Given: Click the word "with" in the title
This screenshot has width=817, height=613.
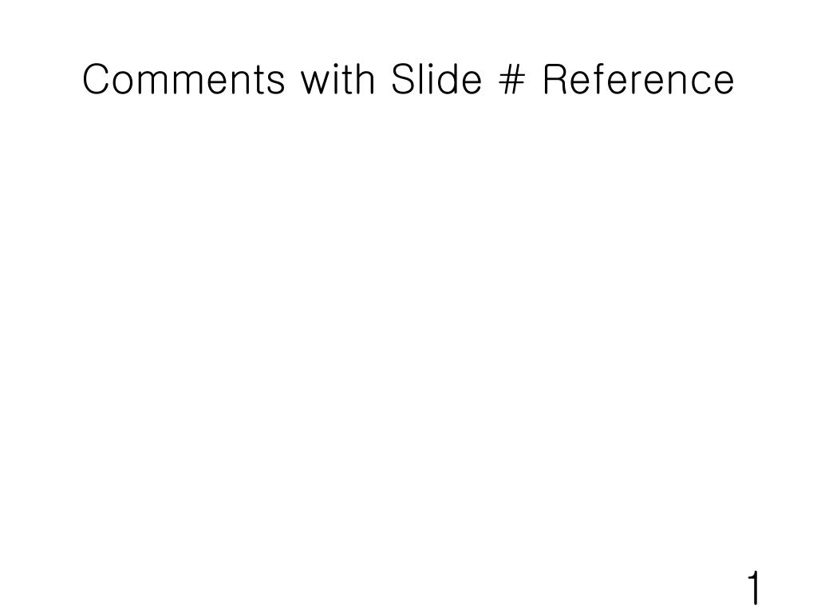Looking at the screenshot, I should [x=338, y=79].
